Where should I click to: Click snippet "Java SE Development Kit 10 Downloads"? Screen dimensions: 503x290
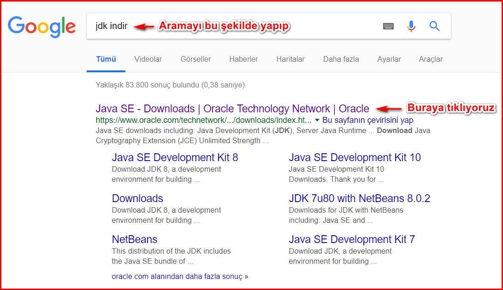(x=336, y=174)
